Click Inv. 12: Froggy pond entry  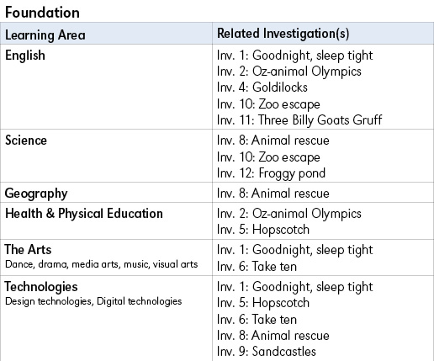[x=271, y=173]
